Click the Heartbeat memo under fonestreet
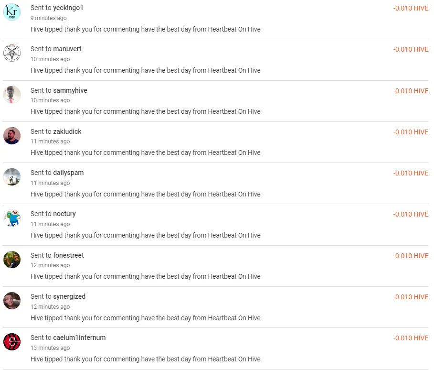 point(146,276)
